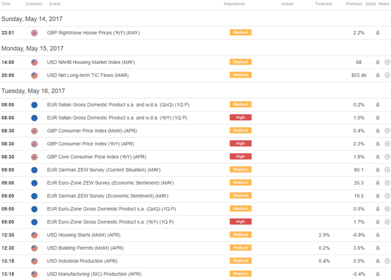Open USD Manufacturing (SIC) Production event
Image resolution: width=391 pixels, height=280 pixels.
coord(94,274)
